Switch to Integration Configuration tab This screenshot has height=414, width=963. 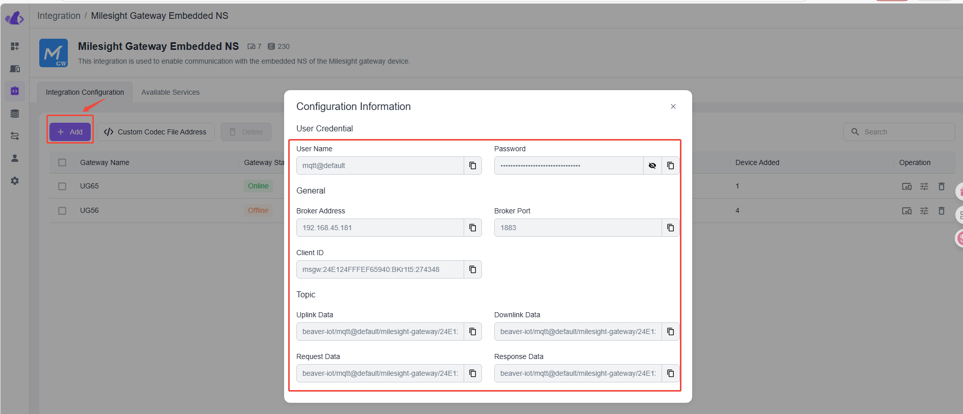coord(85,92)
